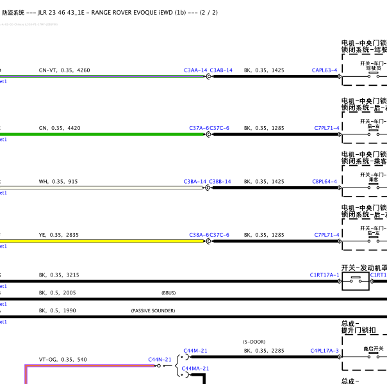Click the driver door switch symbol (驾驶员)
The height and width of the screenshot is (384, 387).
point(374,75)
